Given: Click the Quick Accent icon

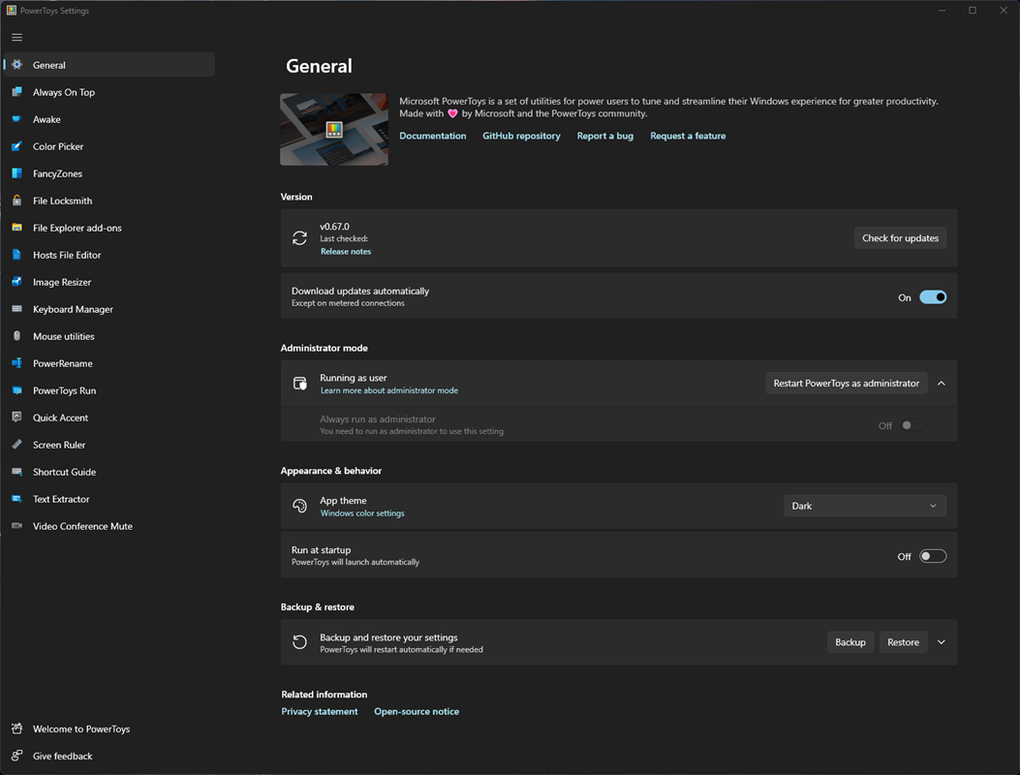Looking at the screenshot, I should tap(16, 418).
